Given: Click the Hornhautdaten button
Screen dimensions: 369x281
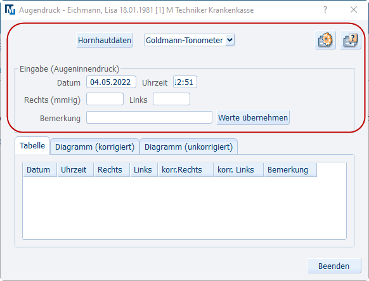Looking at the screenshot, I should point(105,40).
